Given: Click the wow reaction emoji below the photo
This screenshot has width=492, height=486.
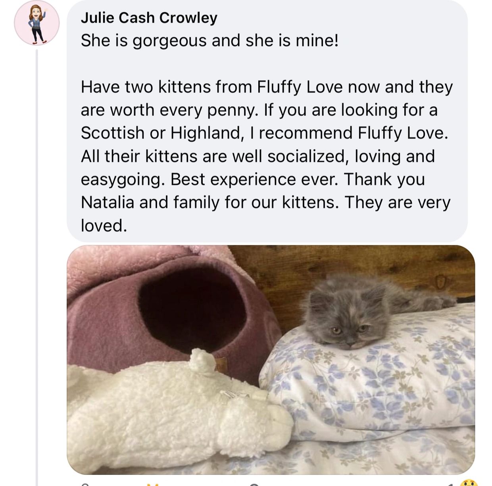Looking at the screenshot, I should (x=469, y=483).
